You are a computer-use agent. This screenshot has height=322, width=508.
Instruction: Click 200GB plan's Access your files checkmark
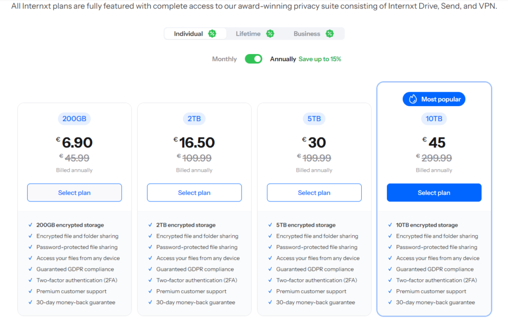30,258
